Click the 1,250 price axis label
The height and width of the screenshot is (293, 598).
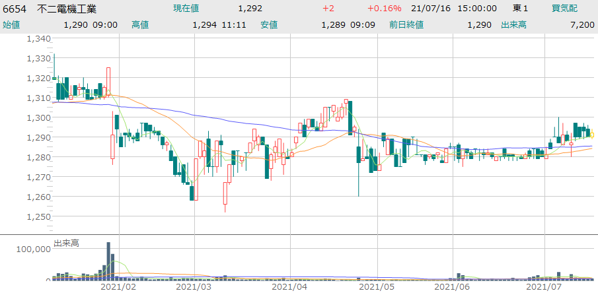coord(38,216)
